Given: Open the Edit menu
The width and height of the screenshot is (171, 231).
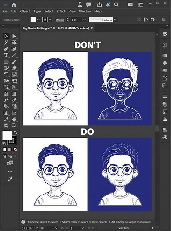Looking at the screenshot, I should pyautogui.click(x=14, y=12).
